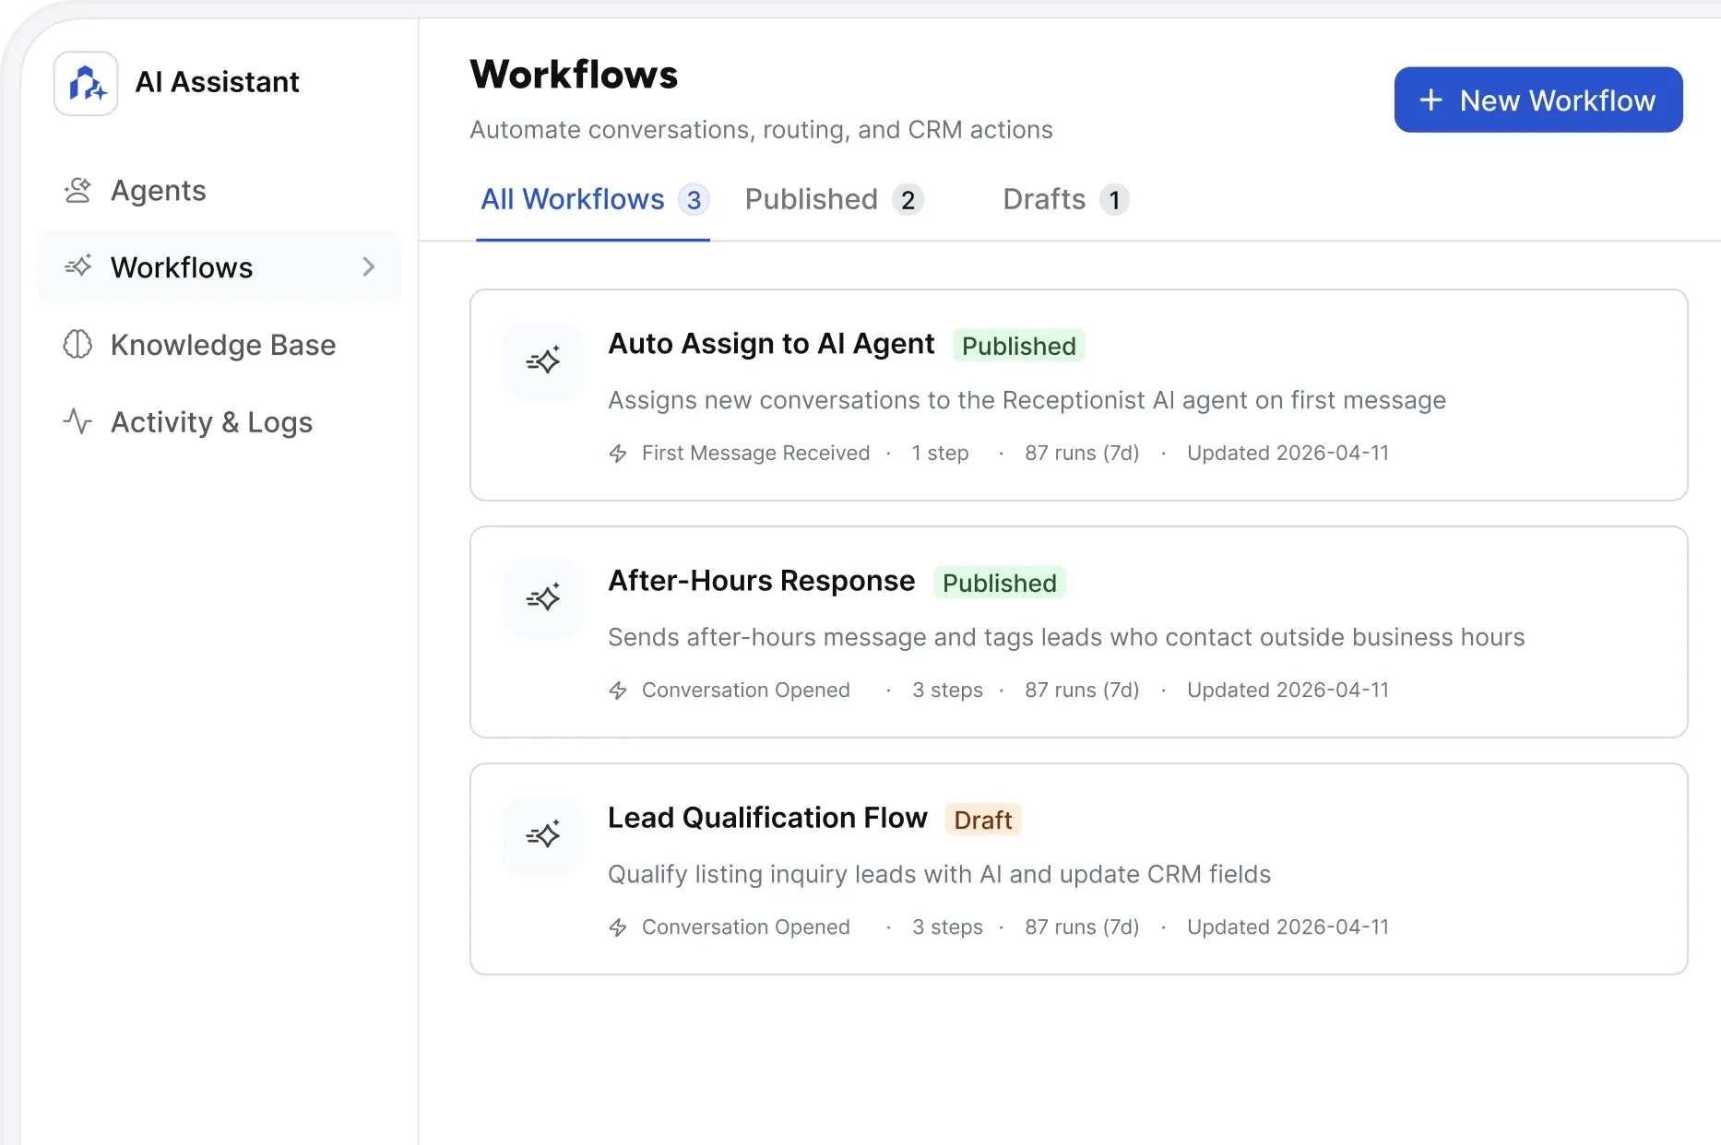
Task: Click the Workflows sidebar sparkle icon
Action: coord(78,267)
